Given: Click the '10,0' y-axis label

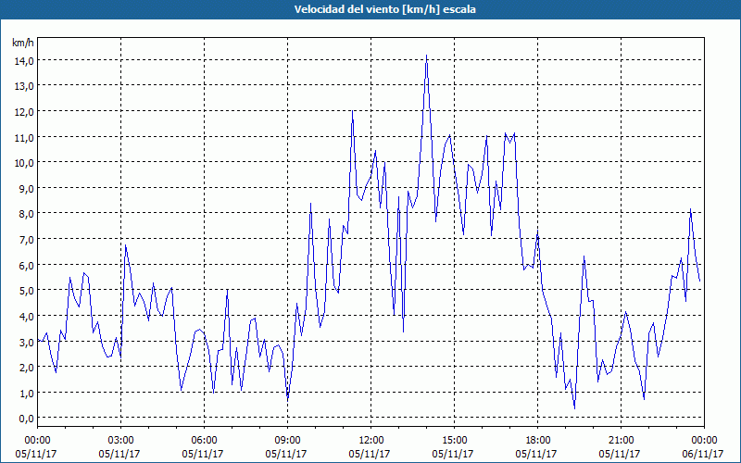Looking at the screenshot, I should coord(25,163).
